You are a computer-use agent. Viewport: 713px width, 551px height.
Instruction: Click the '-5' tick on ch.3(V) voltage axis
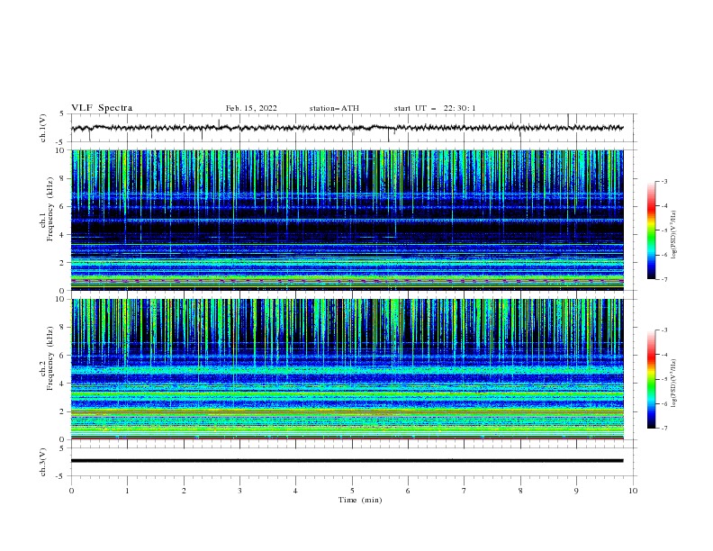pyautogui.click(x=60, y=476)
